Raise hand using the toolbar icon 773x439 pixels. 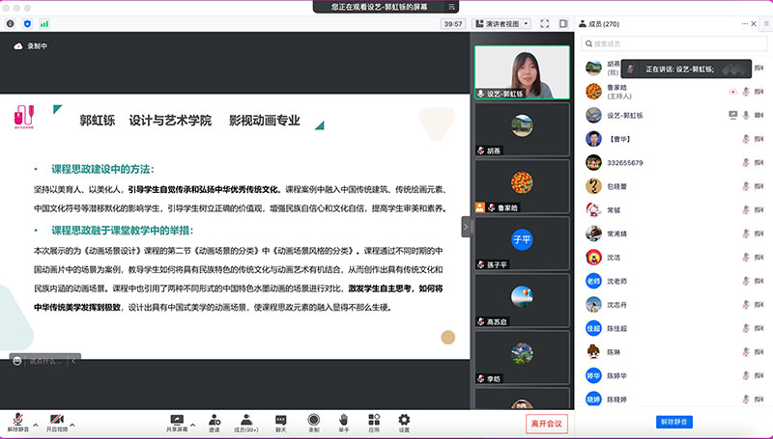(343, 422)
